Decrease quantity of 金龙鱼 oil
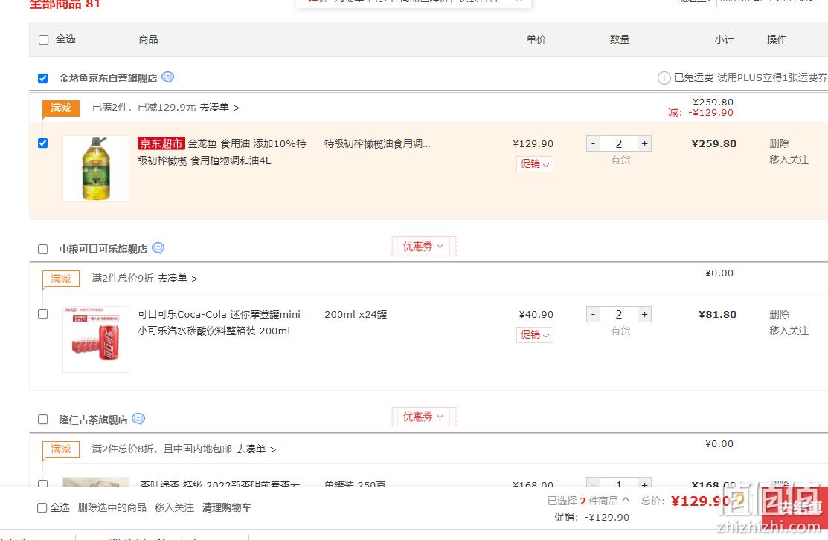Viewport: 828px width, 540px height. 593,143
